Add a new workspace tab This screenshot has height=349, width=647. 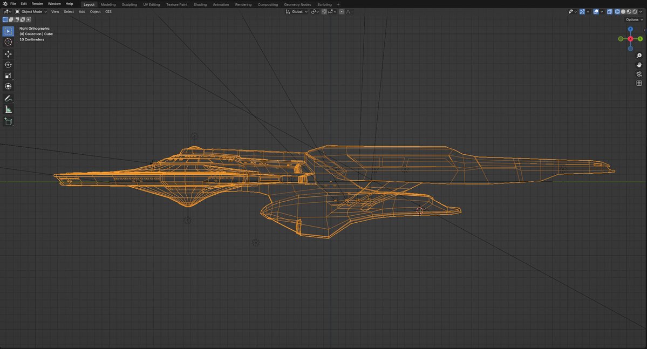338,4
